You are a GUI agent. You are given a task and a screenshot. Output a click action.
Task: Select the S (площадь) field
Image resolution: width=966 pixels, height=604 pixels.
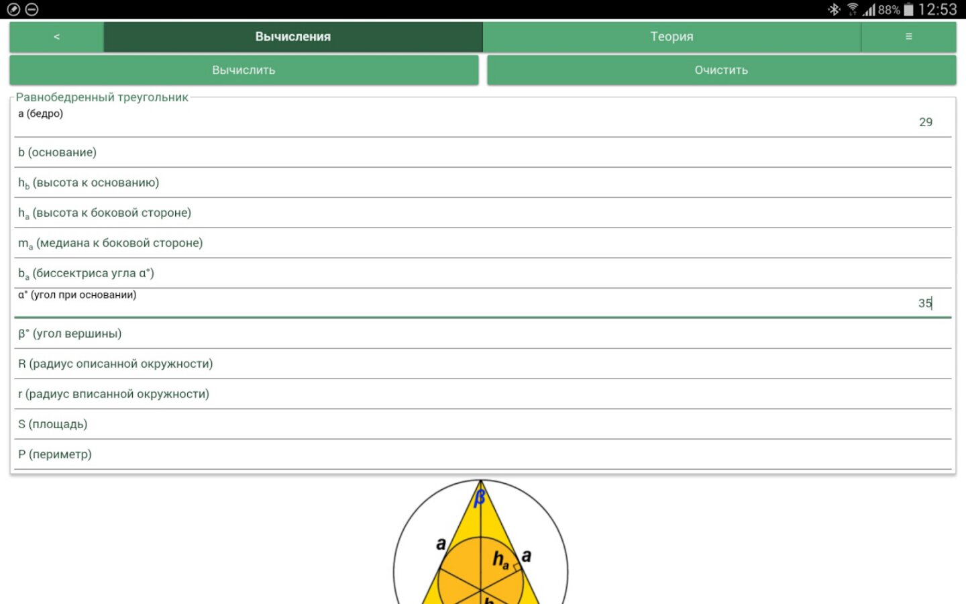click(x=483, y=425)
